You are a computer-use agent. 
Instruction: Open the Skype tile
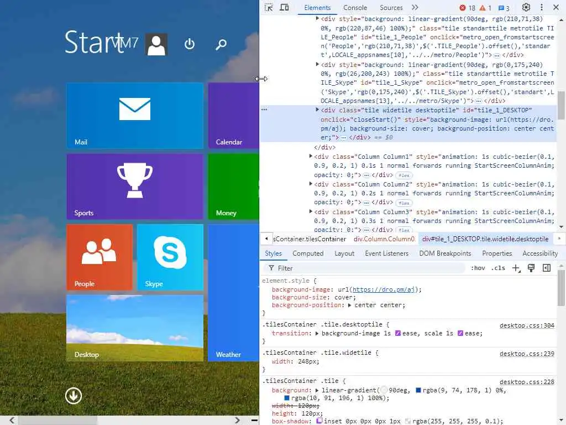[x=170, y=257]
